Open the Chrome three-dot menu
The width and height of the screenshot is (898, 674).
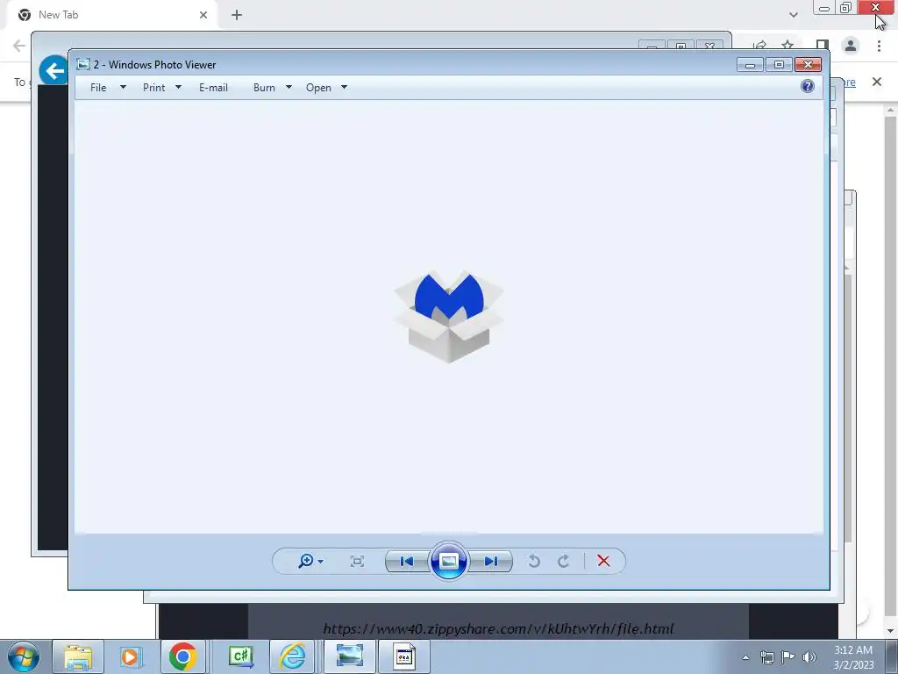(x=879, y=46)
